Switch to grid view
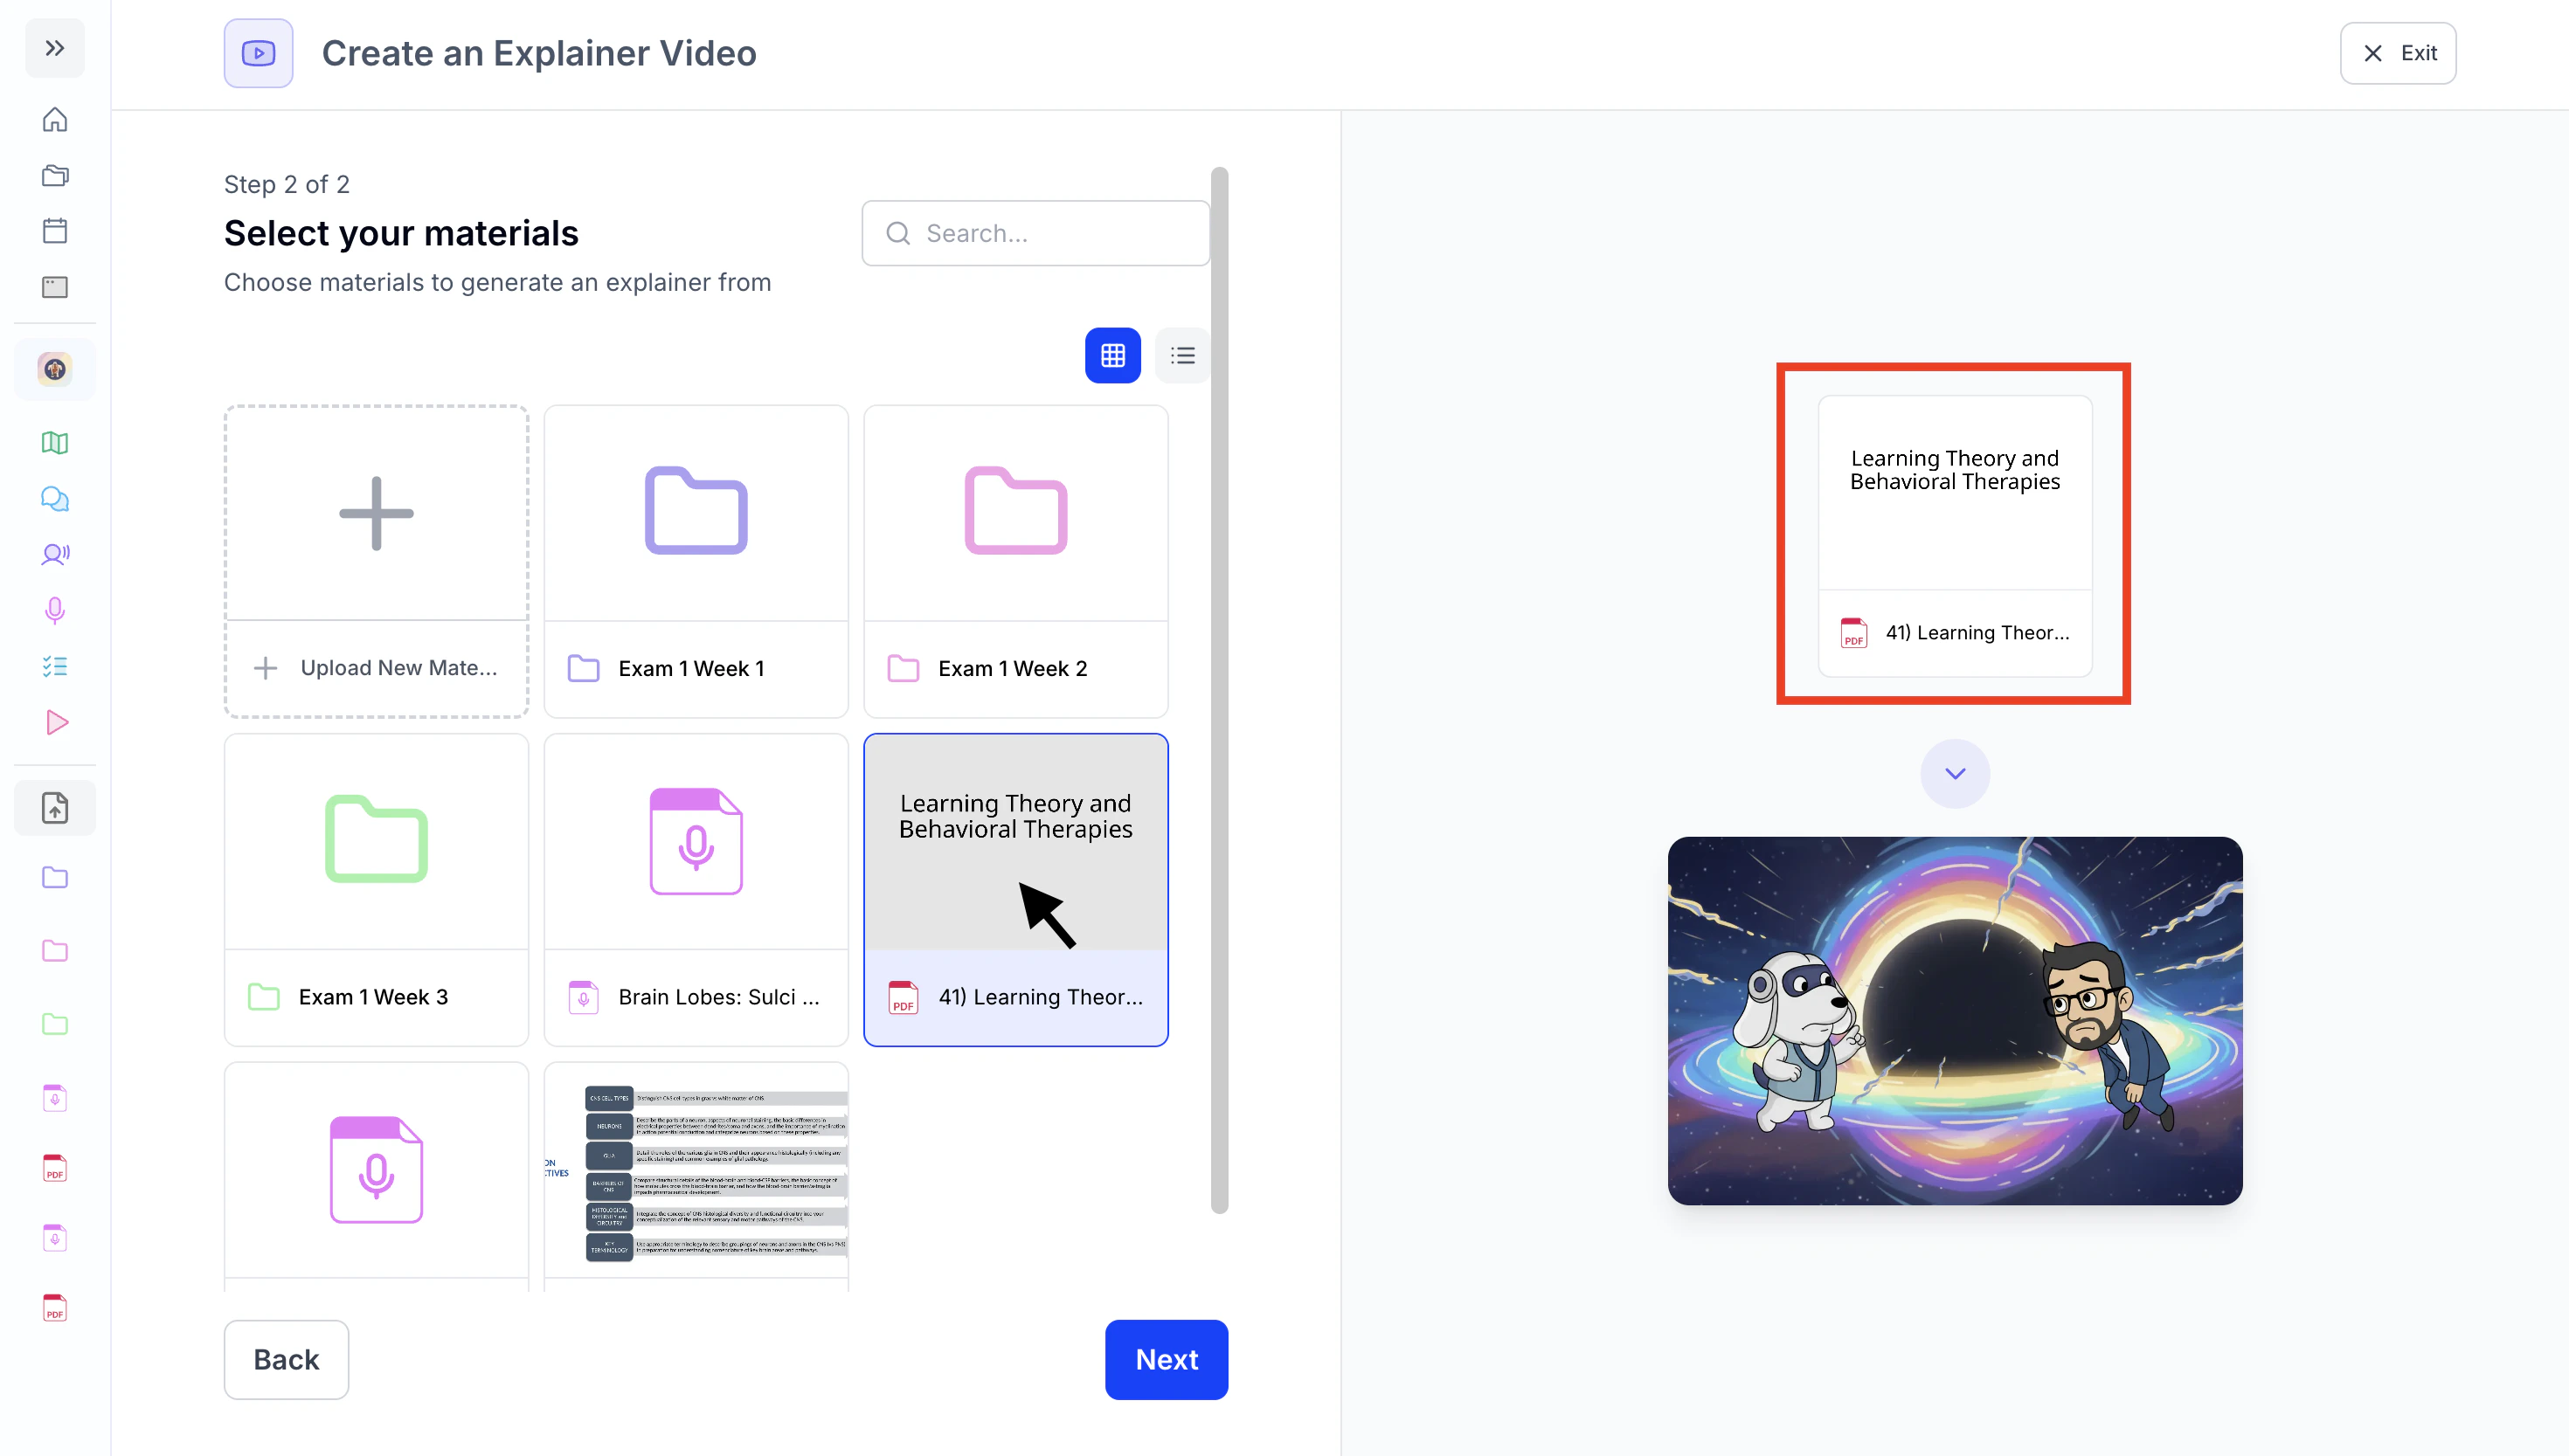The image size is (2569, 1456). (x=1112, y=355)
